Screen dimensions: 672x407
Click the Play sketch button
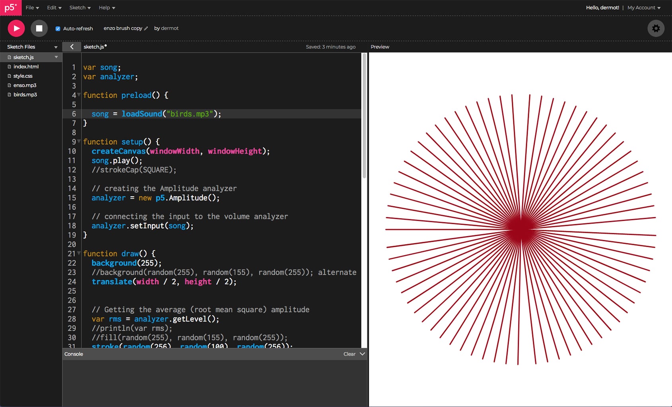click(16, 28)
